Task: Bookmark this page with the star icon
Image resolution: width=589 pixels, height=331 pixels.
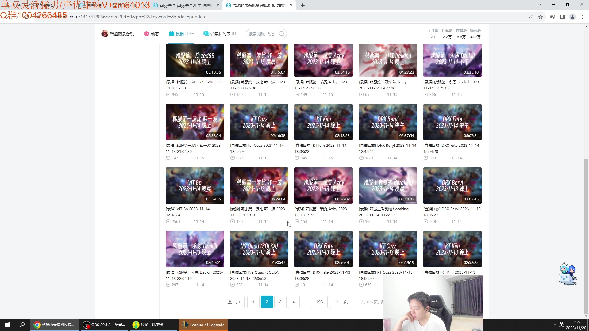Action: pyautogui.click(x=541, y=17)
